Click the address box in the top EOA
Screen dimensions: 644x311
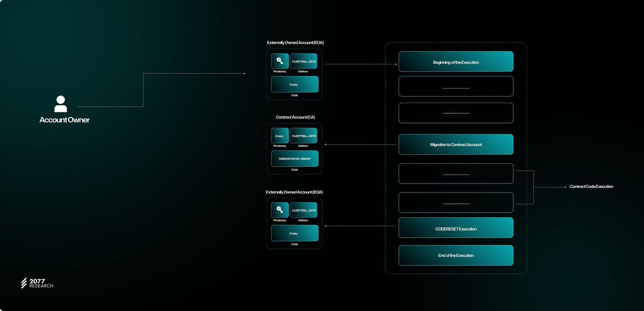click(x=304, y=61)
